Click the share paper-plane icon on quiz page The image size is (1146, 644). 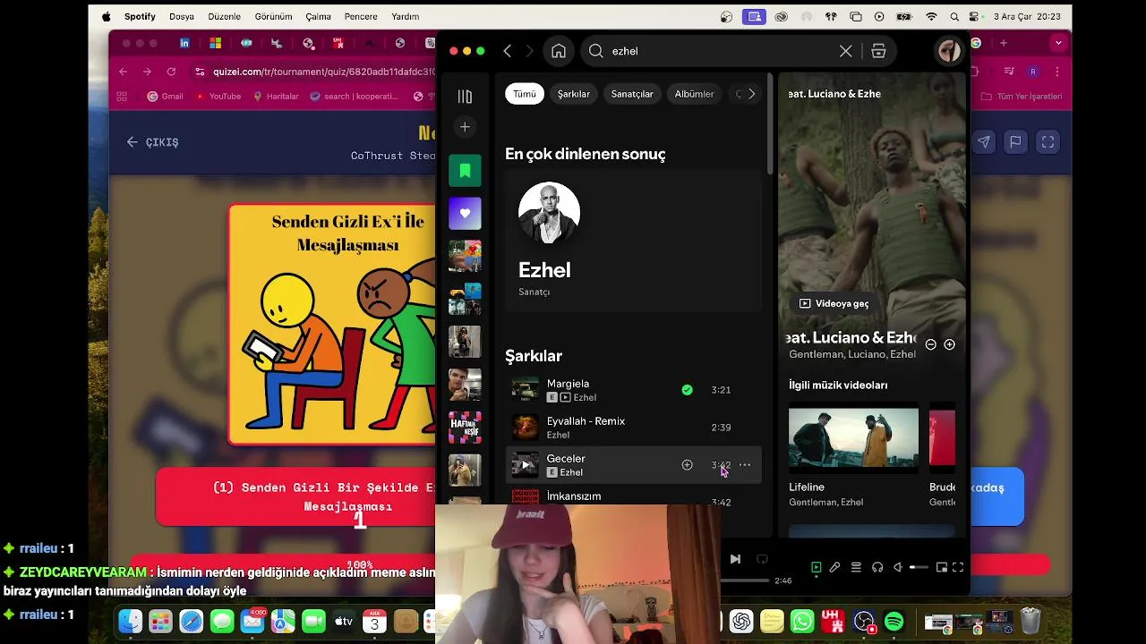coord(983,142)
